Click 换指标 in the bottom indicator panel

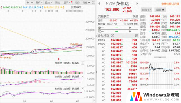[76, 89]
